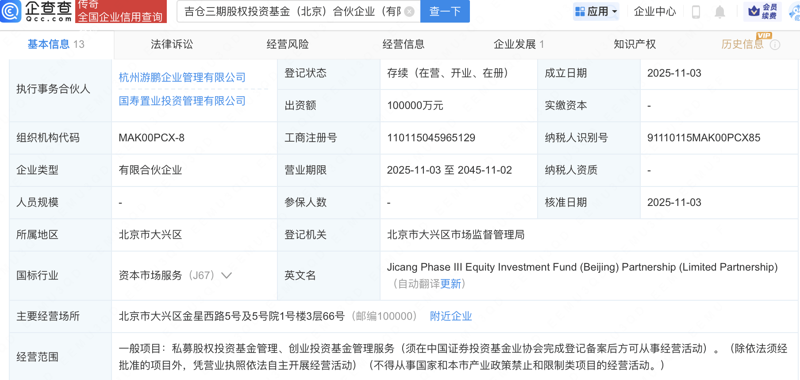Open 国寿置业投资管理有限公司 partner link
The width and height of the screenshot is (800, 380).
pos(182,101)
